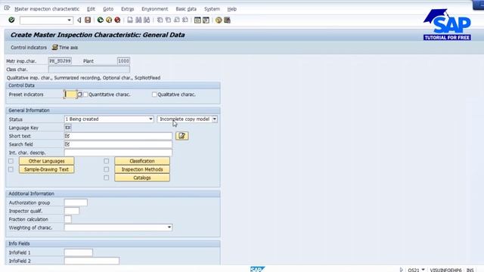
Task: Tick the Qualitative charac. checkbox
Action: point(154,94)
